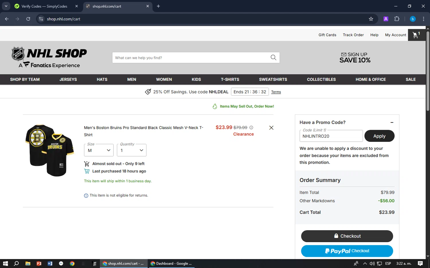The image size is (430, 268).
Task: Click the browser address bar
Action: 206,19
